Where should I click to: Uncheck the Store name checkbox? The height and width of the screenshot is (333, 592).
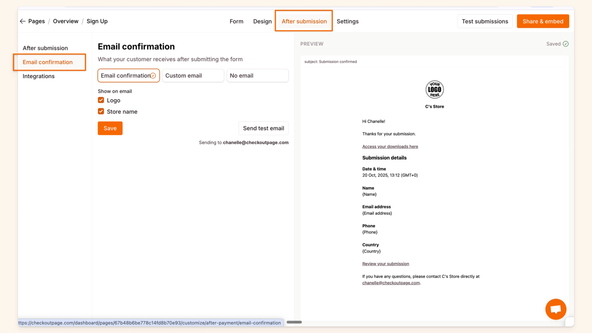point(101,111)
